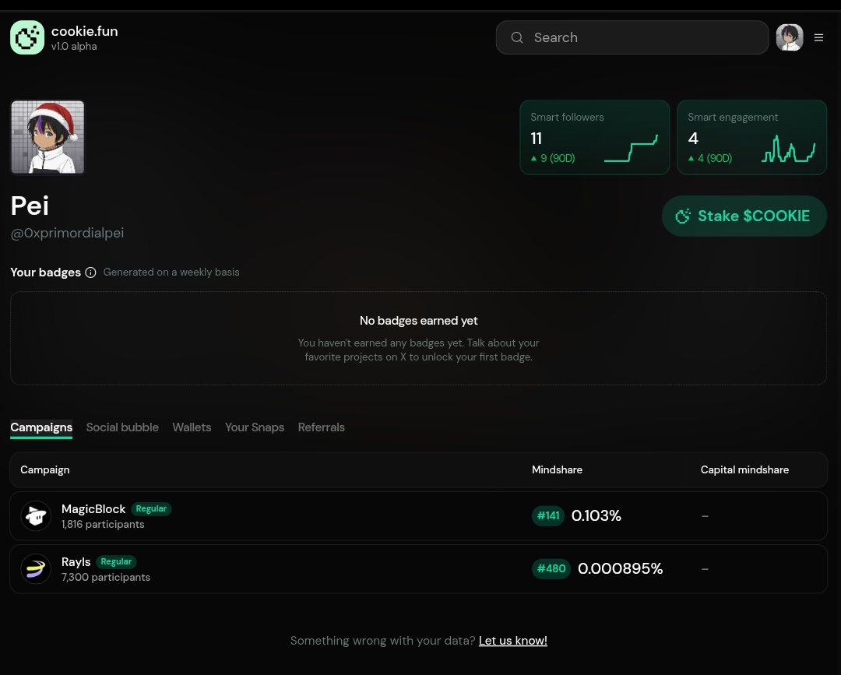
Task: Select the Campaigns tab
Action: [x=41, y=427]
